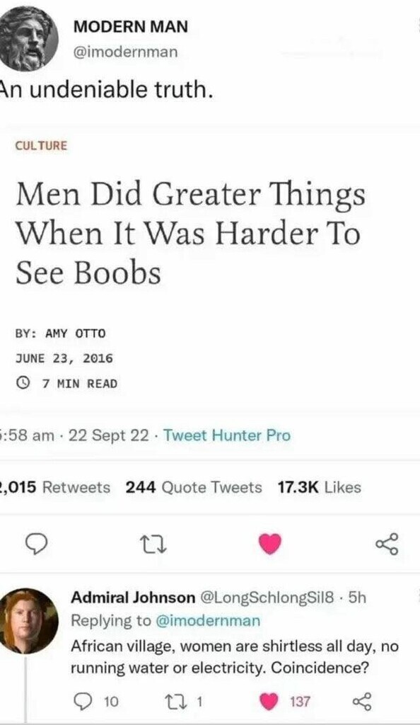Share the main tweet via share icon
420x725 pixels.
pos(386,544)
